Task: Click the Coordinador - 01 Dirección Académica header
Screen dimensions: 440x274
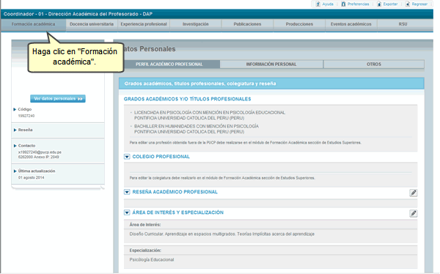Action: (78, 14)
